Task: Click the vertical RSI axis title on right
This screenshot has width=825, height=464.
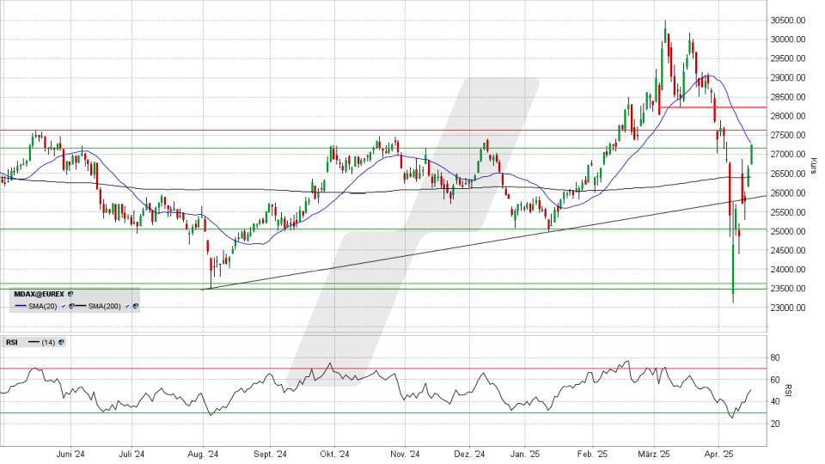Action: point(788,390)
